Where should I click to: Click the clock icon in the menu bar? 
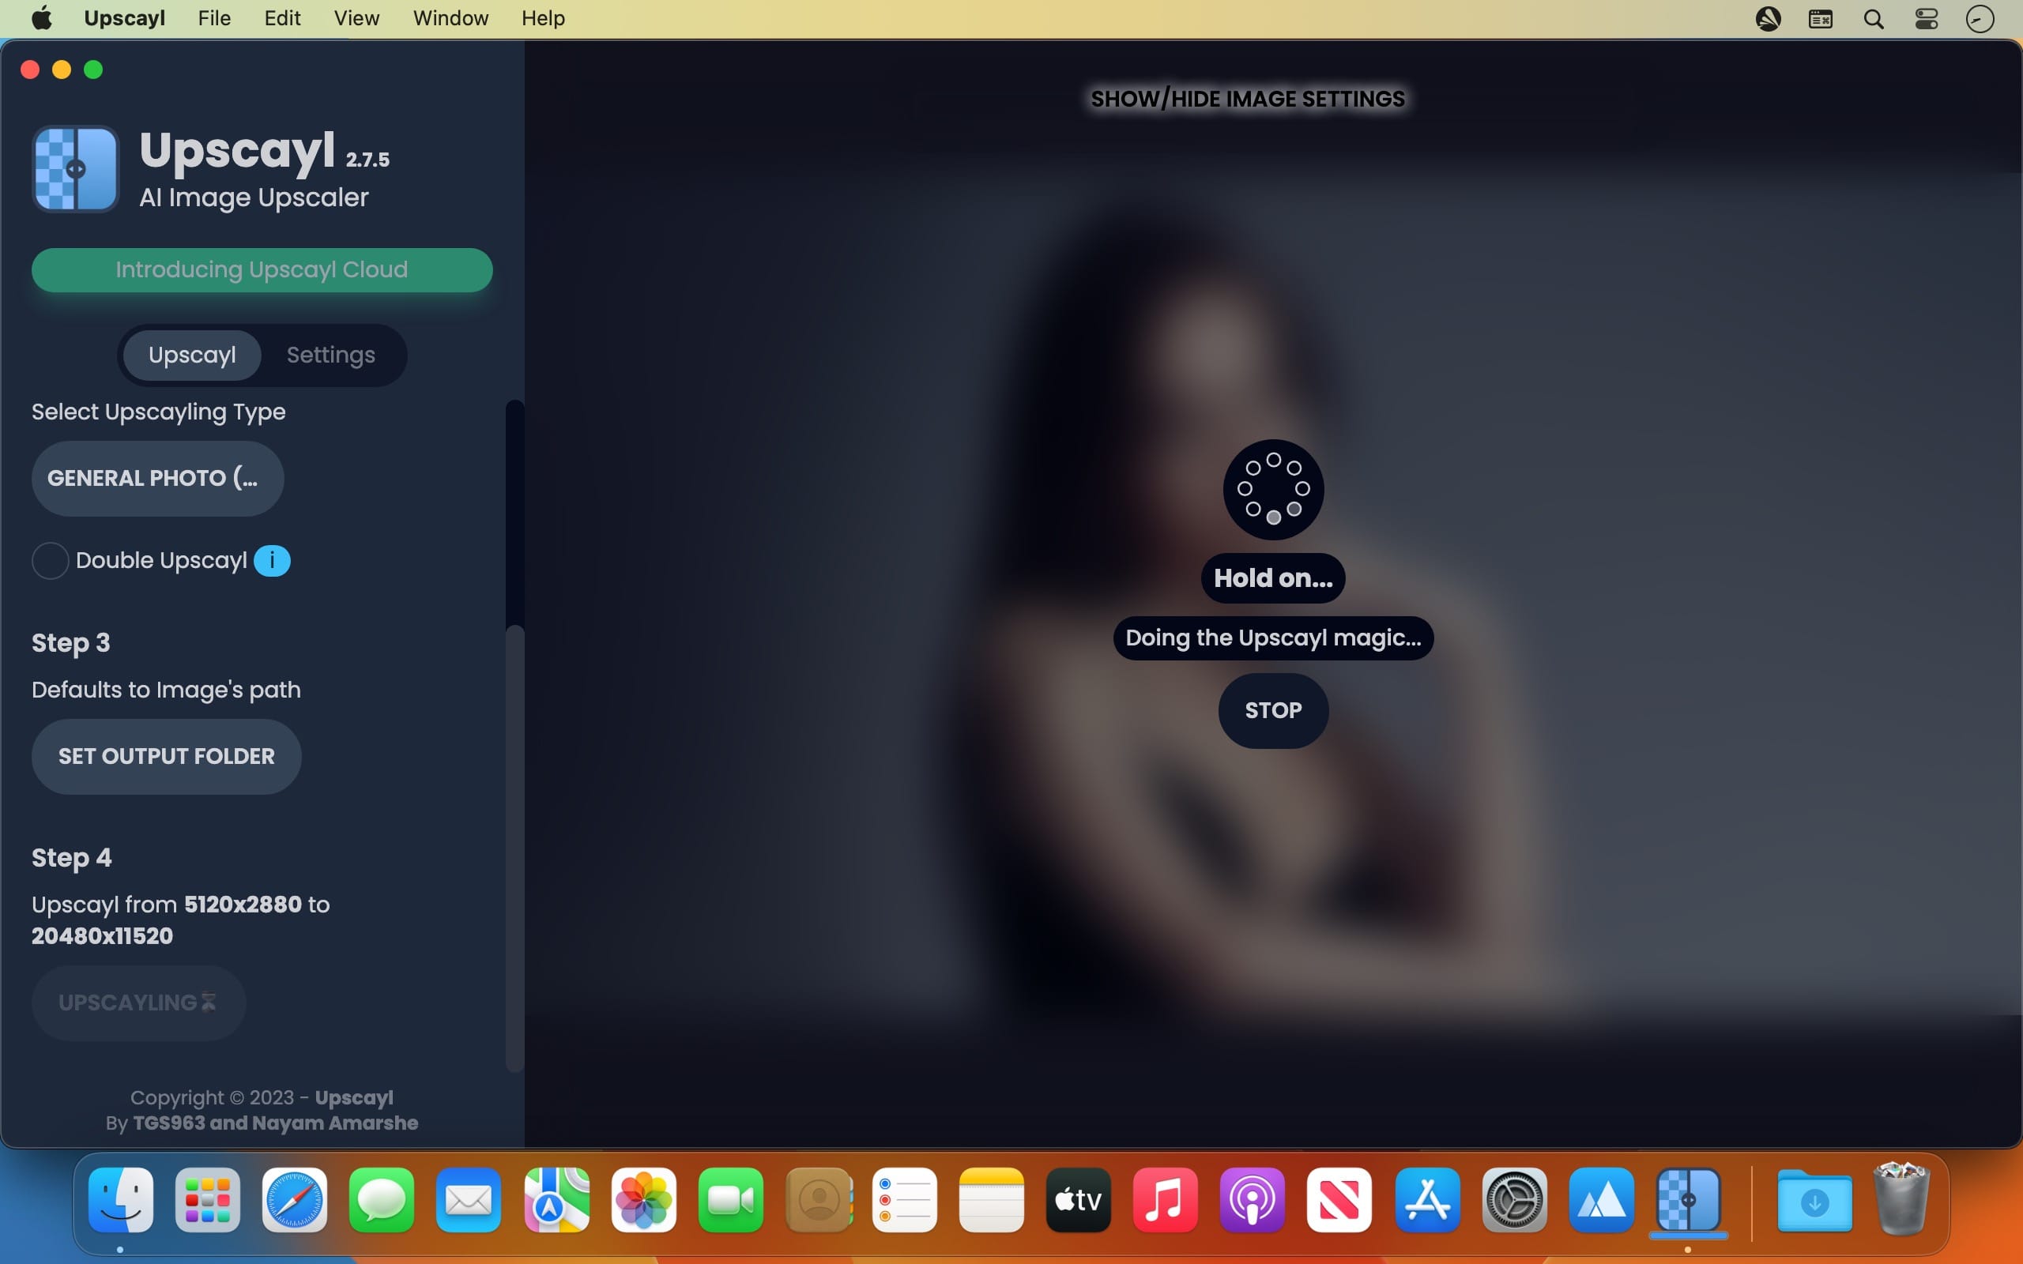pyautogui.click(x=1980, y=18)
